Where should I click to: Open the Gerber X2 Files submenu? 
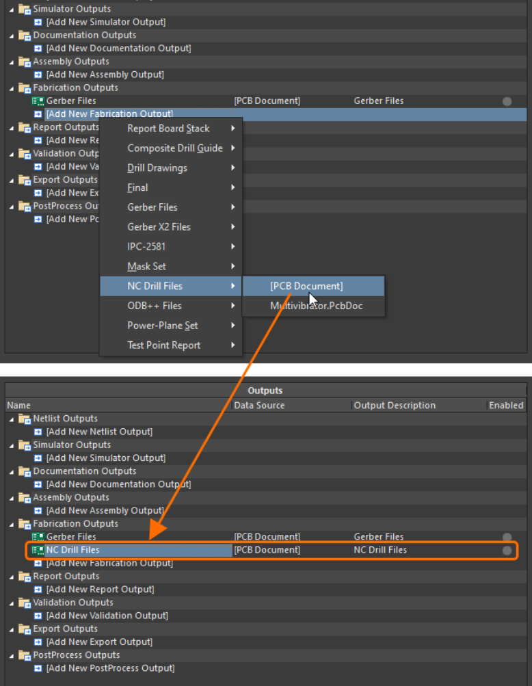(159, 227)
